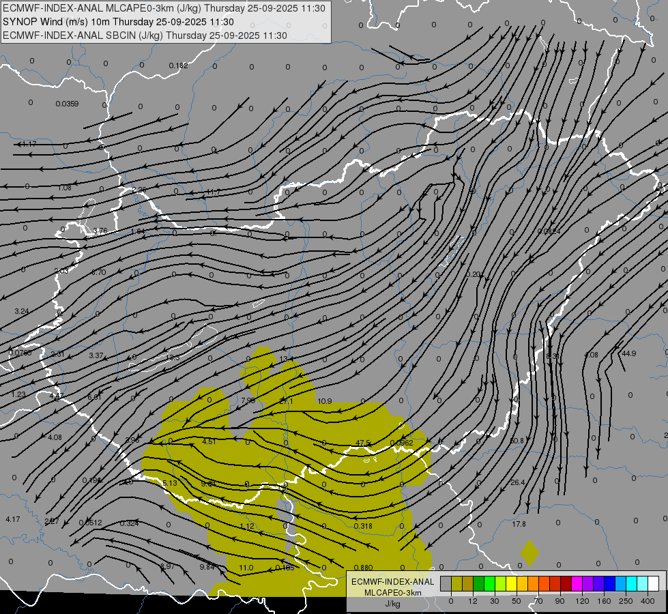Click the legend tick value 70
Image resolution: width=668 pixels, height=614 pixels.
(x=538, y=601)
